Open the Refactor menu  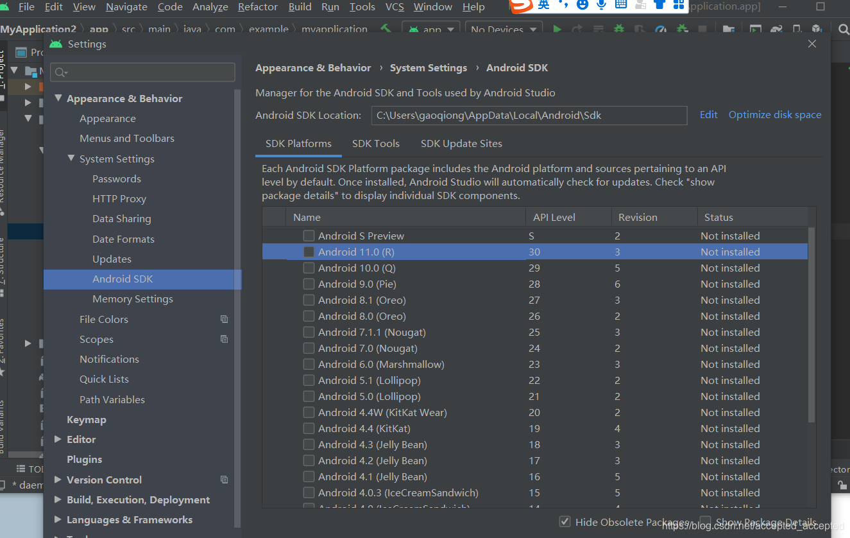coord(258,6)
